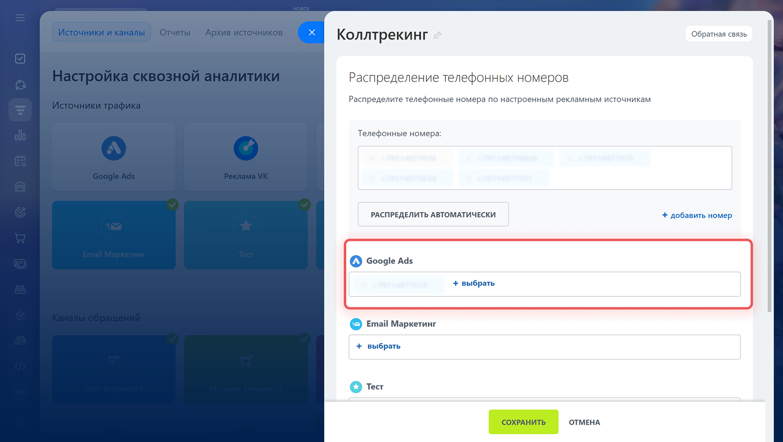This screenshot has height=442, width=783.
Task: Click the Настройка сквозной аналитики heading
Action: (x=166, y=76)
